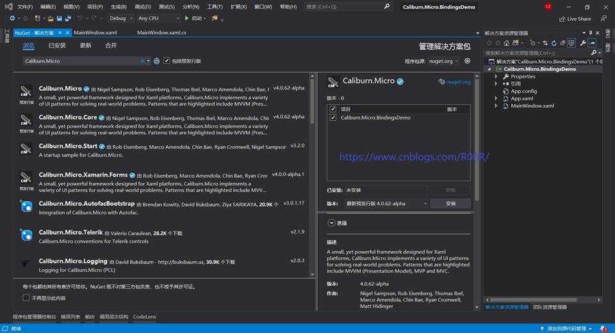
Task: Open NuGet package source settings gear
Action: (467, 61)
